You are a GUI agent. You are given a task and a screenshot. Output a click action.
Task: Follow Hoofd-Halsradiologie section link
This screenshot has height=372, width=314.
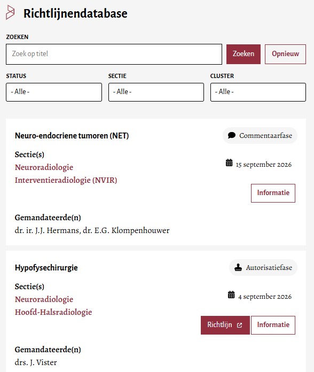pos(53,312)
